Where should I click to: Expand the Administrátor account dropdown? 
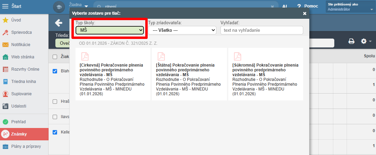pyautogui.click(x=350, y=7)
